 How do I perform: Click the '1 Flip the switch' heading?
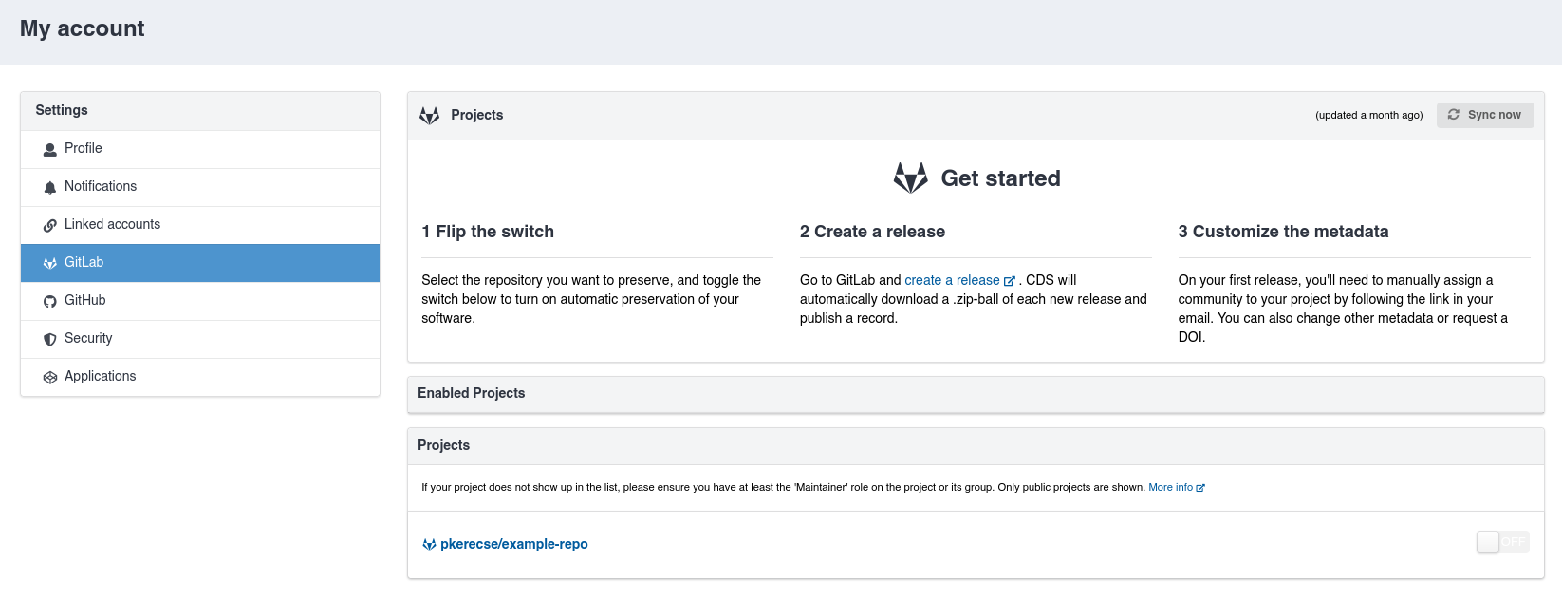(x=488, y=232)
